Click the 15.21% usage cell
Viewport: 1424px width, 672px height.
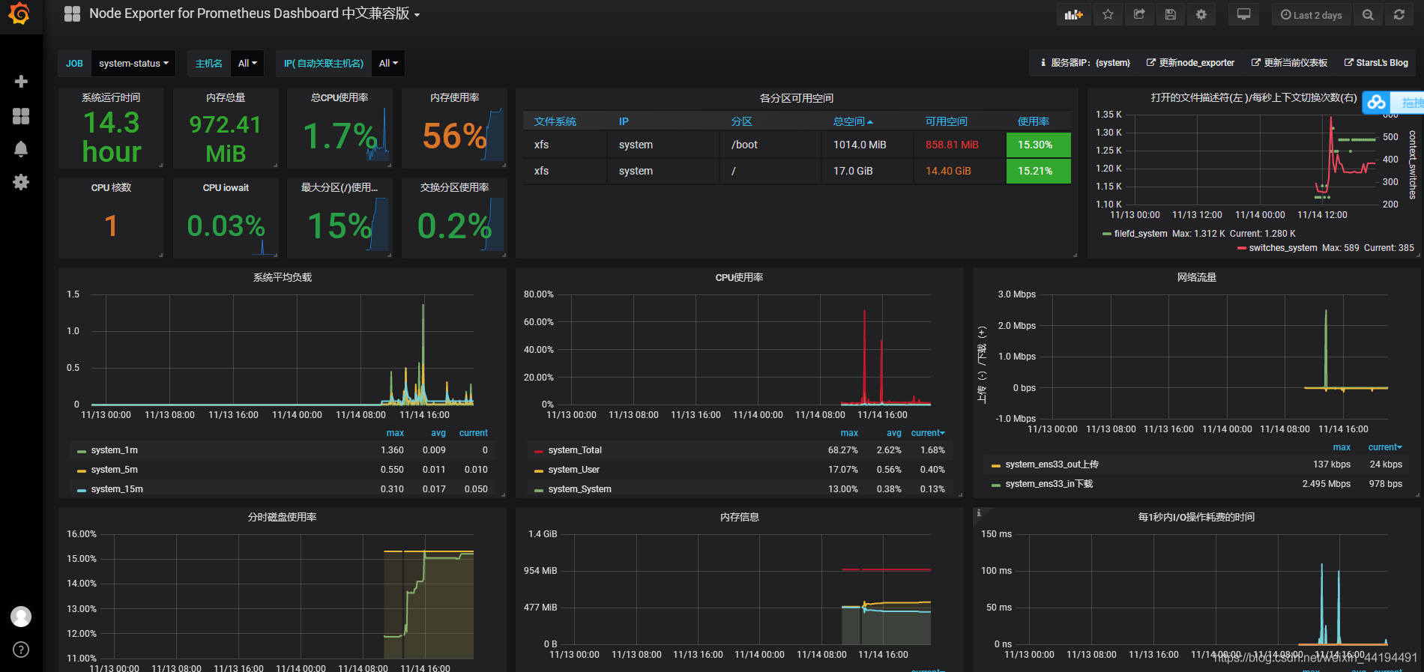pos(1039,171)
